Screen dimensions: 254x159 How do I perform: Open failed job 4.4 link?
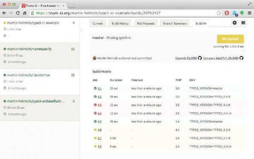click(x=100, y=113)
